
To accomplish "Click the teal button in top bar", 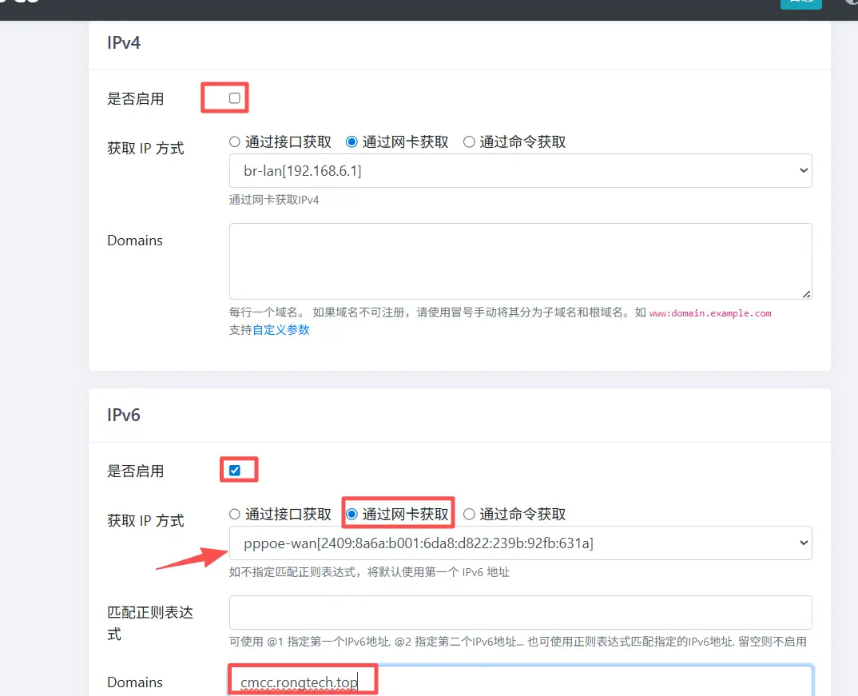I will (800, 2).
